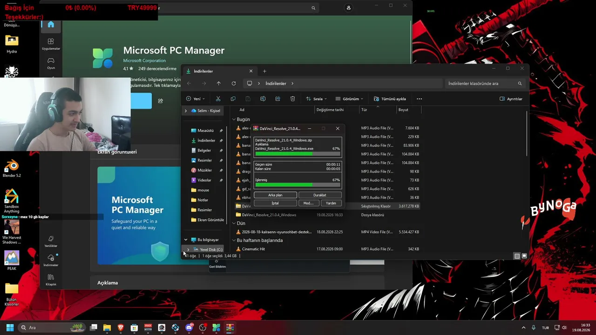Viewport: 596px width, 335px height.
Task: Refresh the İndirilenler folder view
Action: coord(233,83)
